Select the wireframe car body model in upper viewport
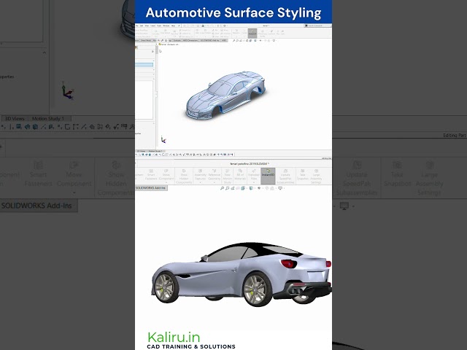This screenshot has height=350, width=467. 225,96
